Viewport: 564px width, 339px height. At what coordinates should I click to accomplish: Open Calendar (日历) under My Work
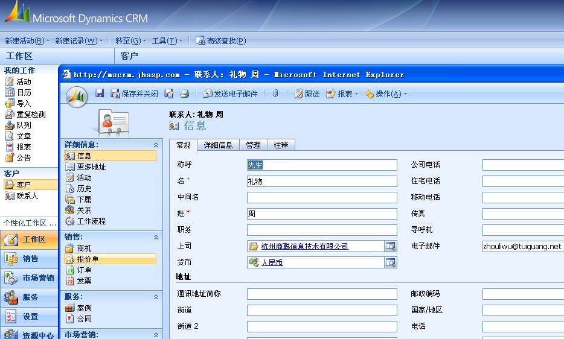18,92
